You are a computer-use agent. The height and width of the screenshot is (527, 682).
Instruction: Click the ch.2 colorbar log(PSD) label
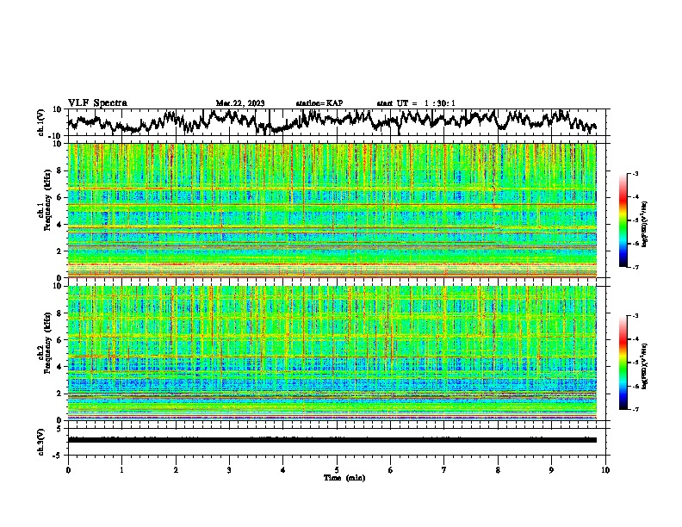pos(645,366)
